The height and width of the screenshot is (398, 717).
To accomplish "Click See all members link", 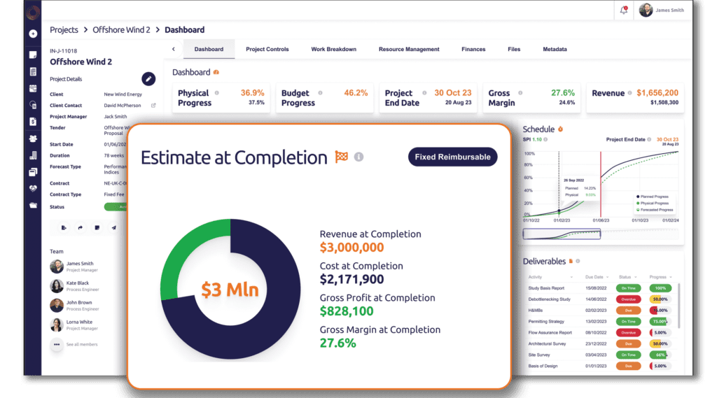I will 81,344.
